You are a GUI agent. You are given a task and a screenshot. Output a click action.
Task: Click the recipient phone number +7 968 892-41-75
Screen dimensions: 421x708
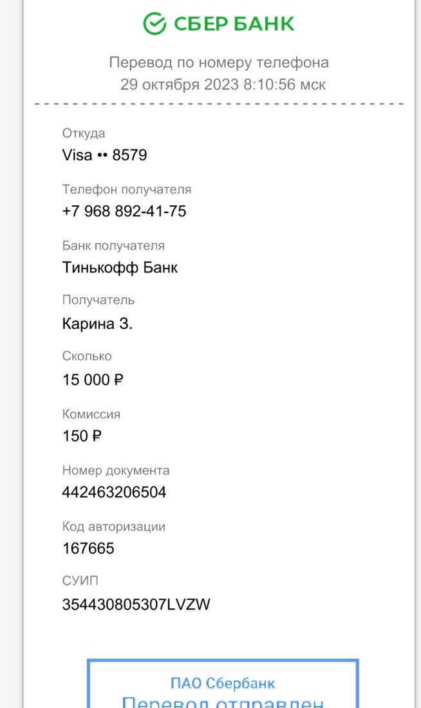[x=124, y=211]
